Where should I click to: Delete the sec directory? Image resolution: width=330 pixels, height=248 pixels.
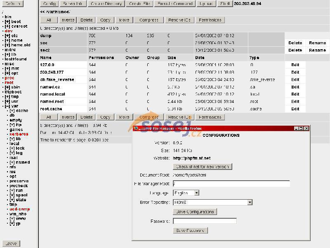tap(295, 43)
